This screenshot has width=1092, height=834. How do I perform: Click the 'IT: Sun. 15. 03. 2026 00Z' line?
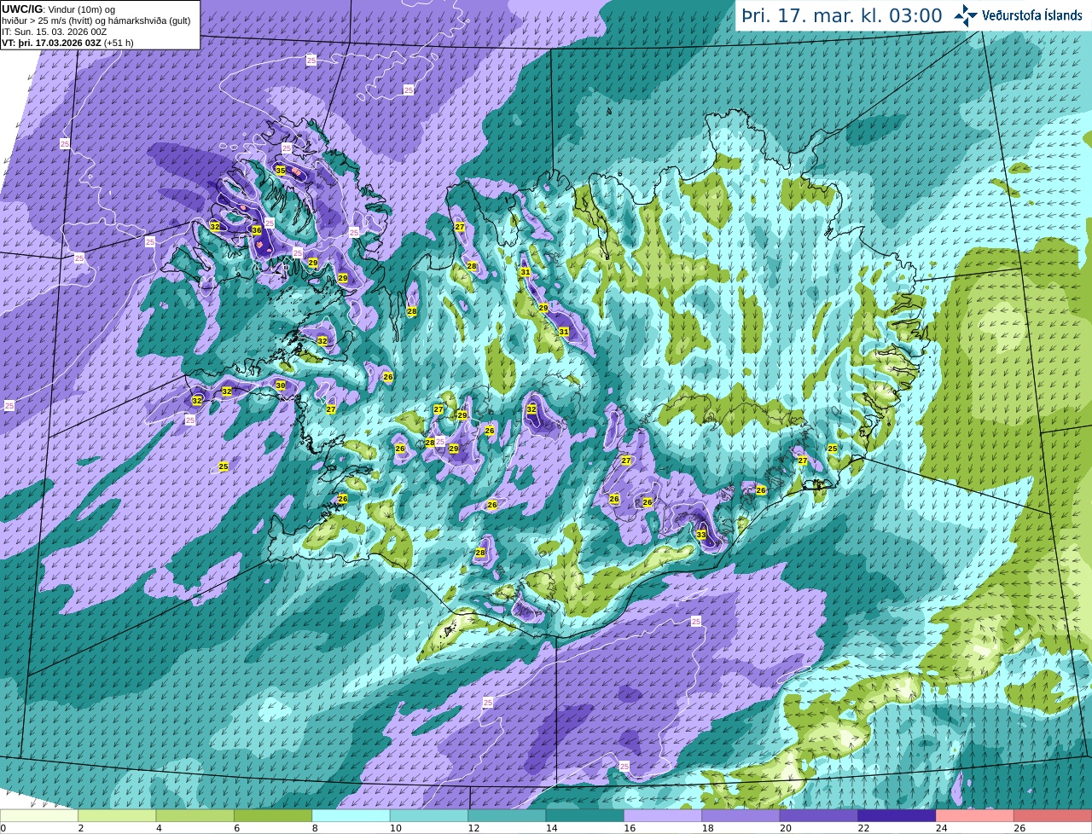pyautogui.click(x=55, y=32)
